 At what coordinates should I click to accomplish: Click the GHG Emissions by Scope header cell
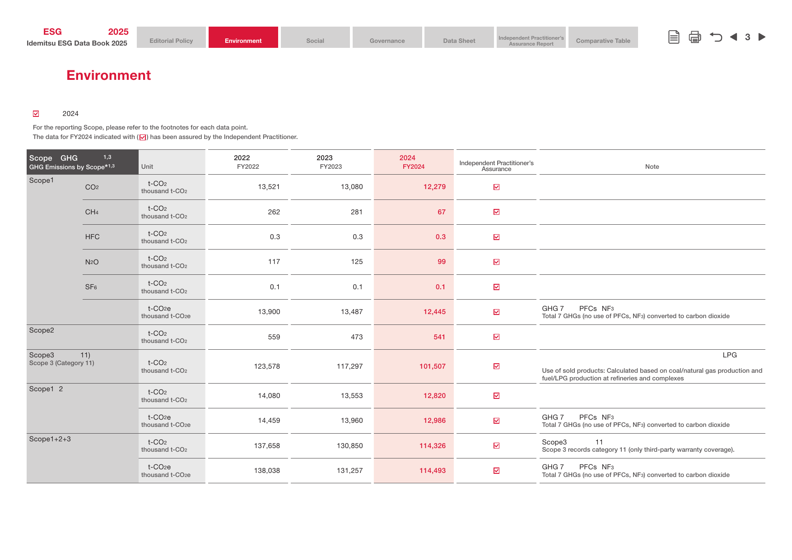click(x=83, y=162)
